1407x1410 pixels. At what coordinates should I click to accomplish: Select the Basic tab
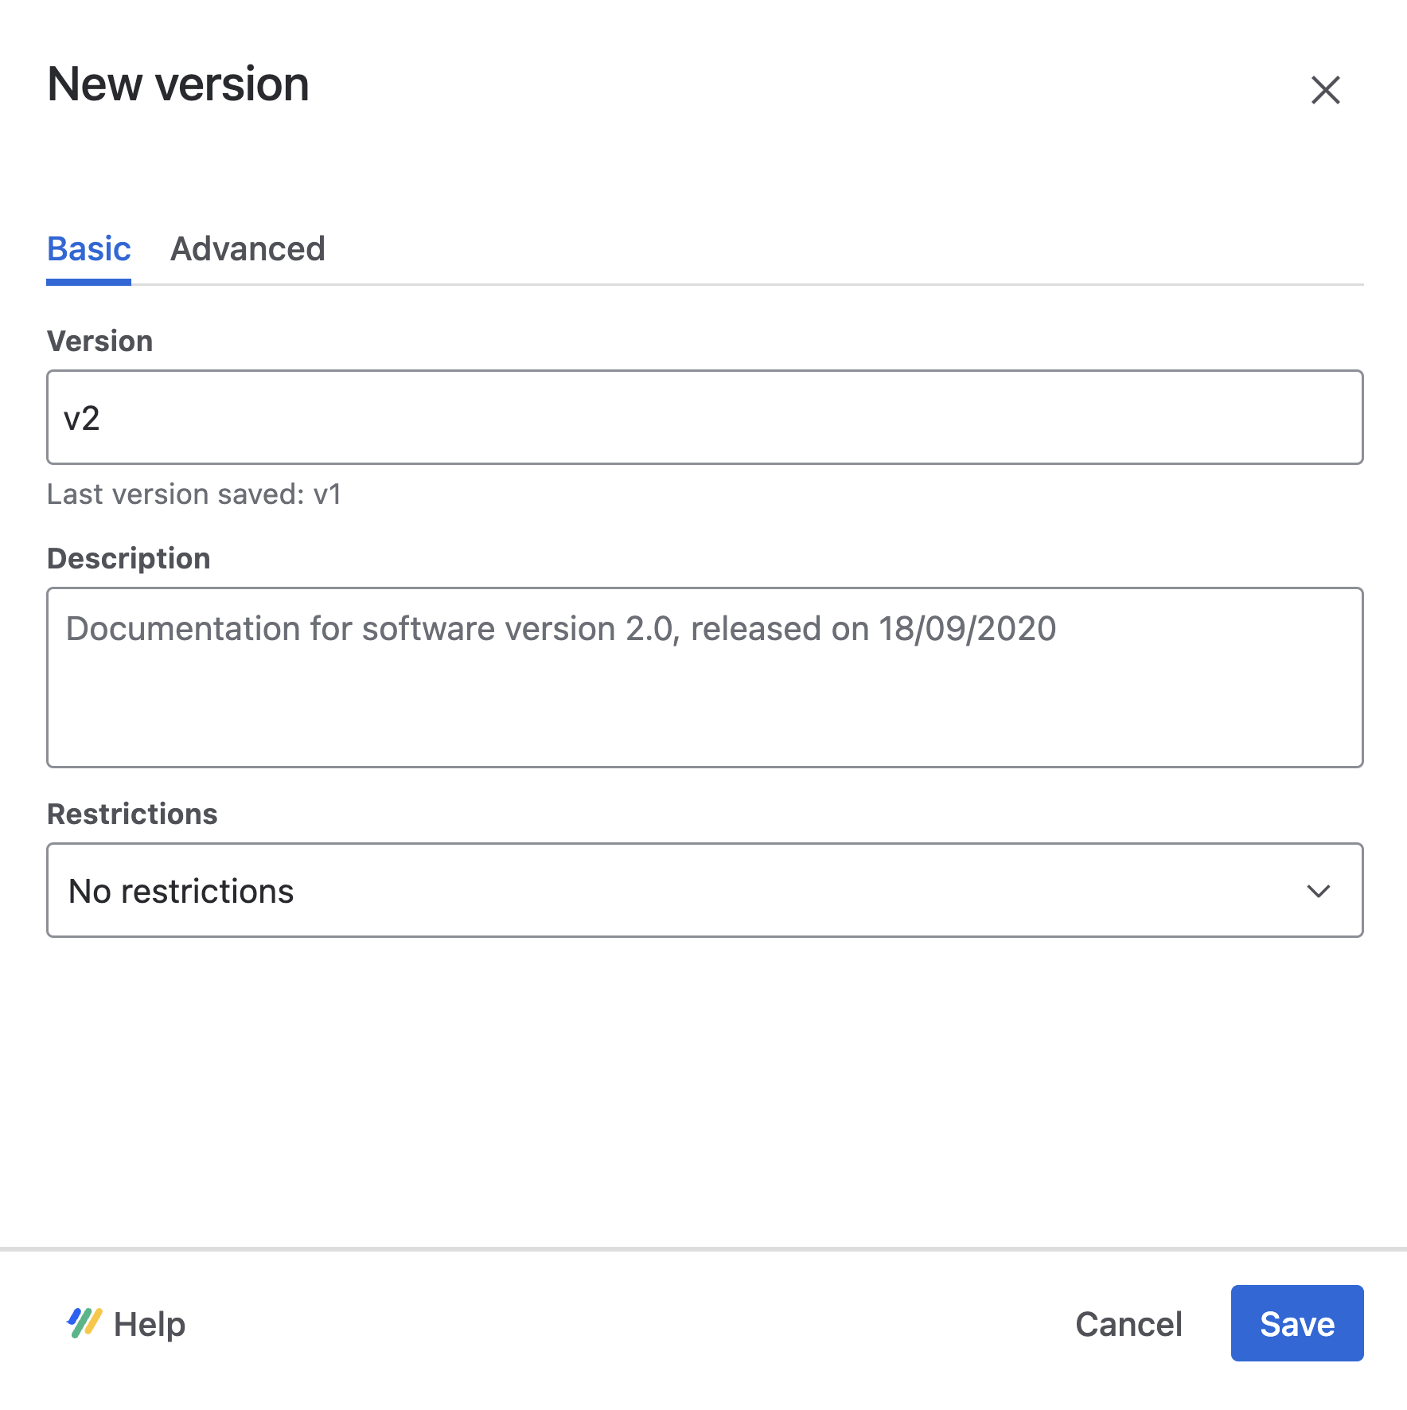[88, 249]
